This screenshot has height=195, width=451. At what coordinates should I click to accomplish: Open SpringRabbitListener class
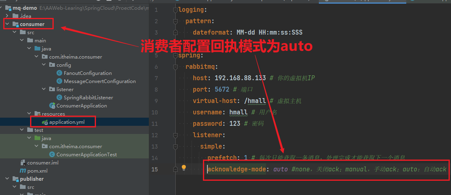[x=88, y=98]
